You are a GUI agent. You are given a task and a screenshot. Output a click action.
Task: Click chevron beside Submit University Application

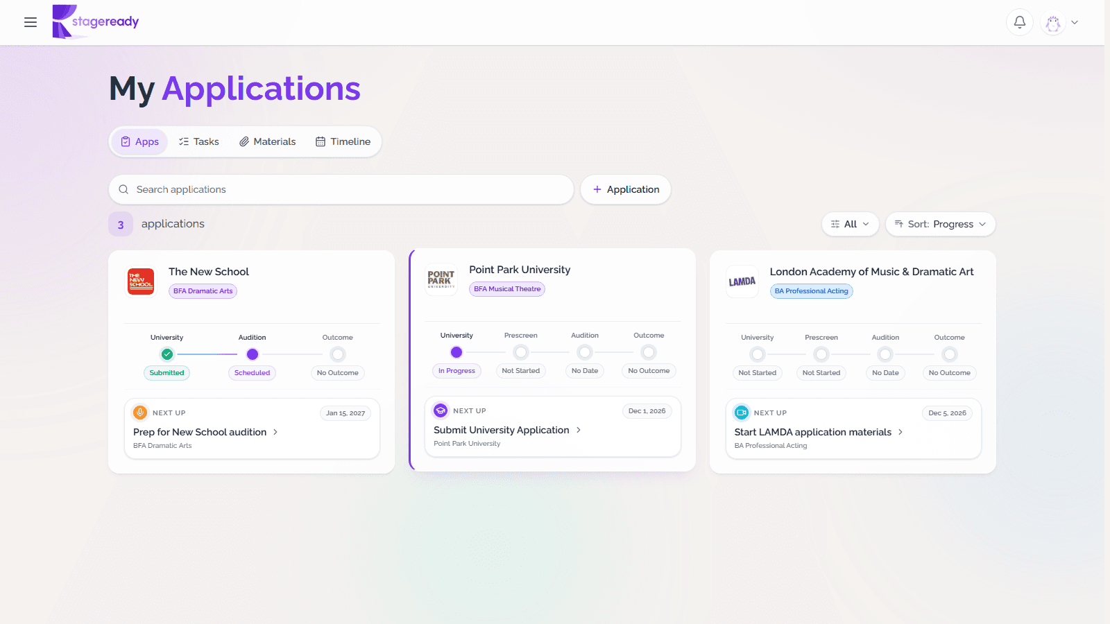click(579, 430)
